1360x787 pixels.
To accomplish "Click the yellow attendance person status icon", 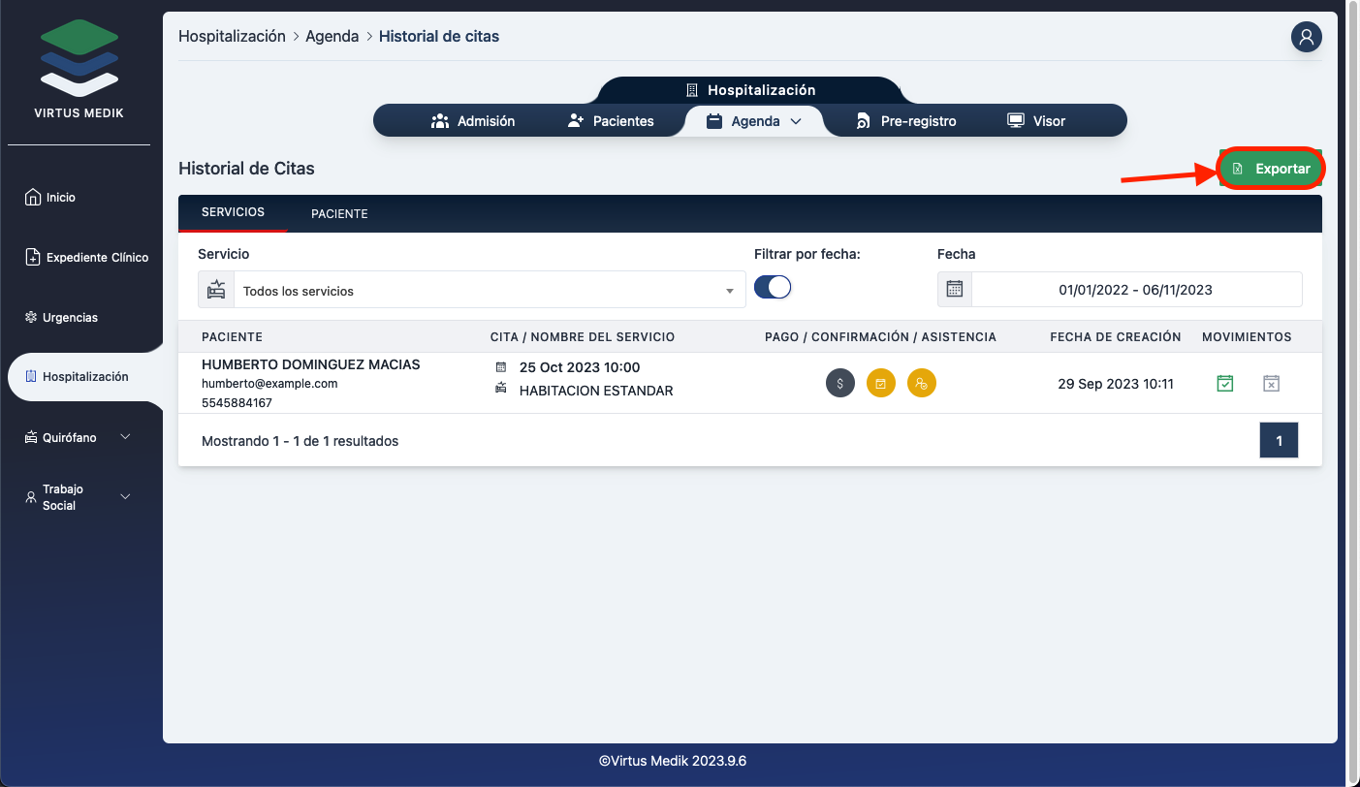I will pos(921,384).
